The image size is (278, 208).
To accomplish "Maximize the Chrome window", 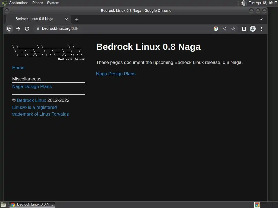I will [258, 11].
